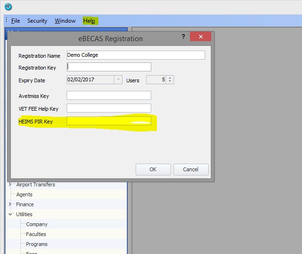
Task: Click the VET FEE Help Key field
Action: [109, 108]
